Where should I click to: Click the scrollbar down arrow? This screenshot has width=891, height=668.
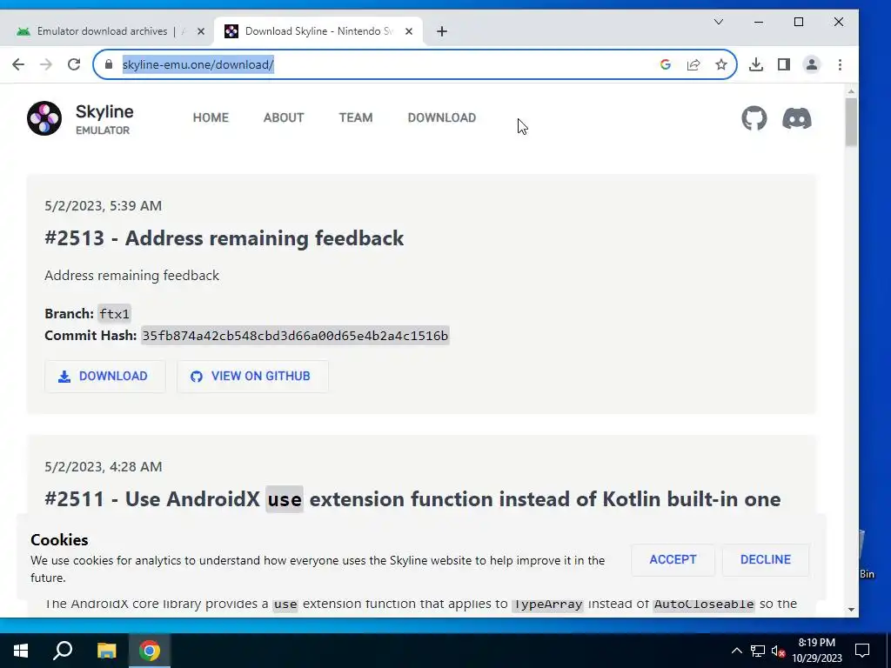tap(851, 610)
